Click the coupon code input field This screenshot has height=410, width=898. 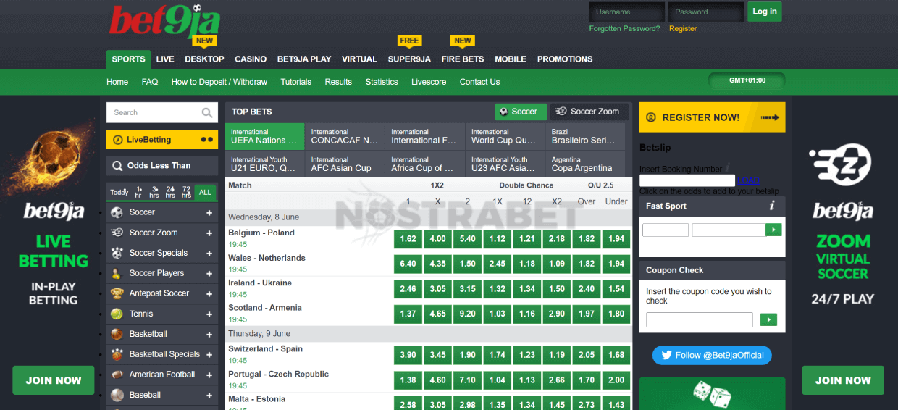point(700,319)
